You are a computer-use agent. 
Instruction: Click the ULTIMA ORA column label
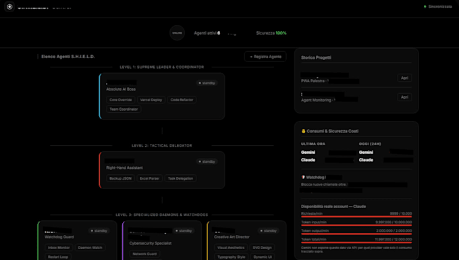pos(313,144)
